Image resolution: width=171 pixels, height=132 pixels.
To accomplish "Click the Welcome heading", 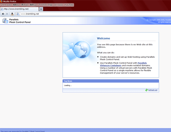I will point(103,38).
